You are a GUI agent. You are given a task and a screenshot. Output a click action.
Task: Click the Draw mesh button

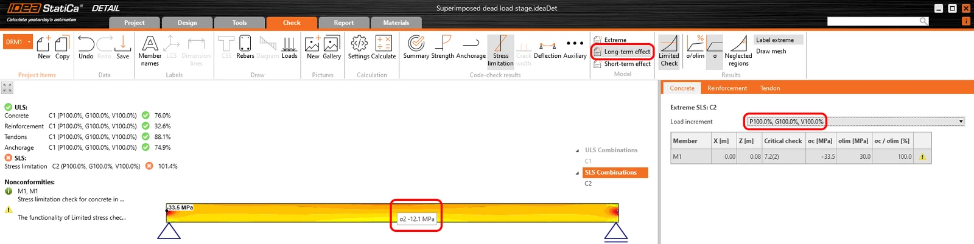point(771,51)
